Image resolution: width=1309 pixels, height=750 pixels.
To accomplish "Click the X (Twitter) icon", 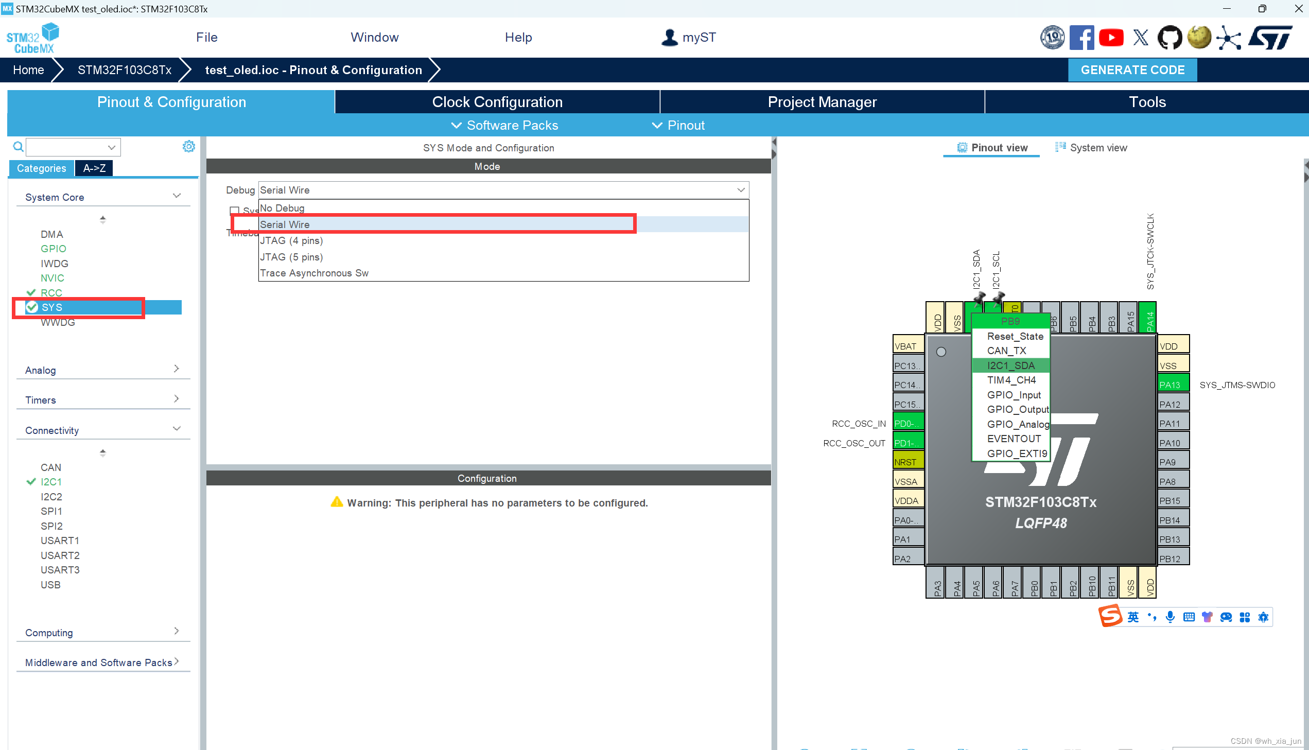I will click(x=1141, y=38).
